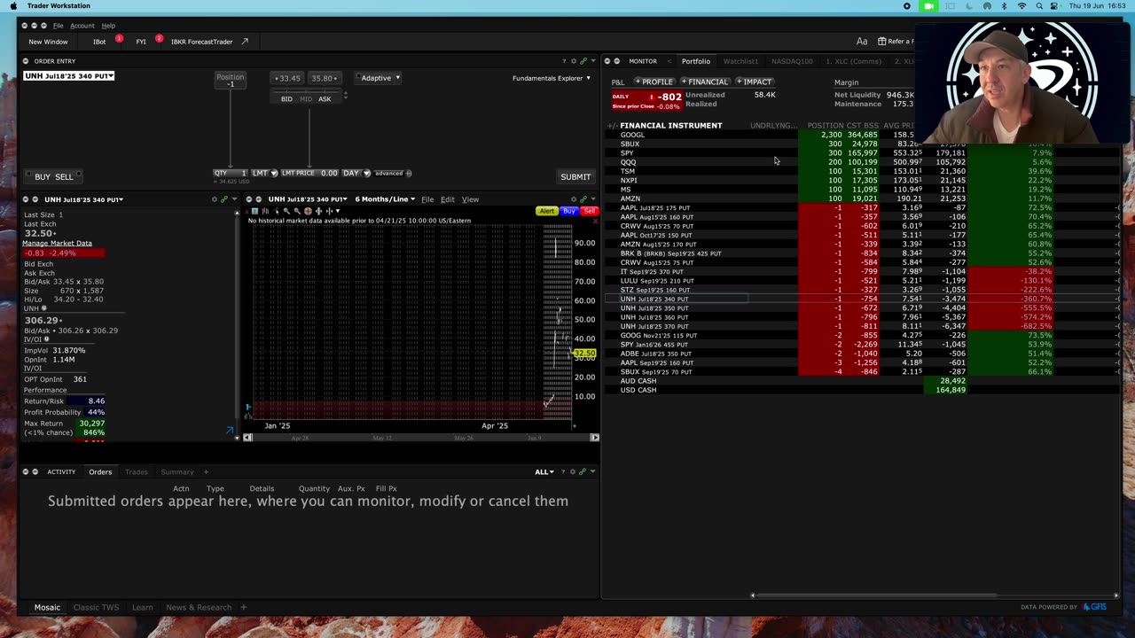The height and width of the screenshot is (638, 1135).
Task: Add a new Mosaic layout tab
Action: (x=243, y=607)
